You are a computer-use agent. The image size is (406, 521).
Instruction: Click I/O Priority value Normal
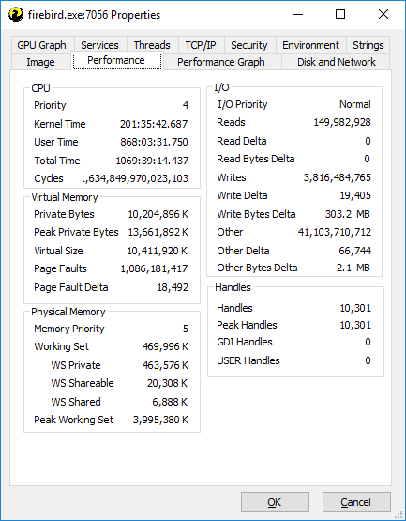[354, 104]
